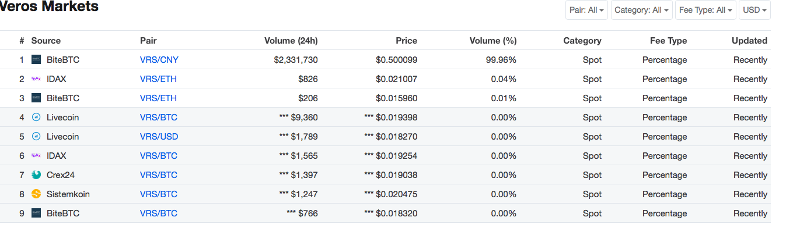Click the BiteBTC logo in row 3
This screenshot has width=786, height=235.
point(36,98)
